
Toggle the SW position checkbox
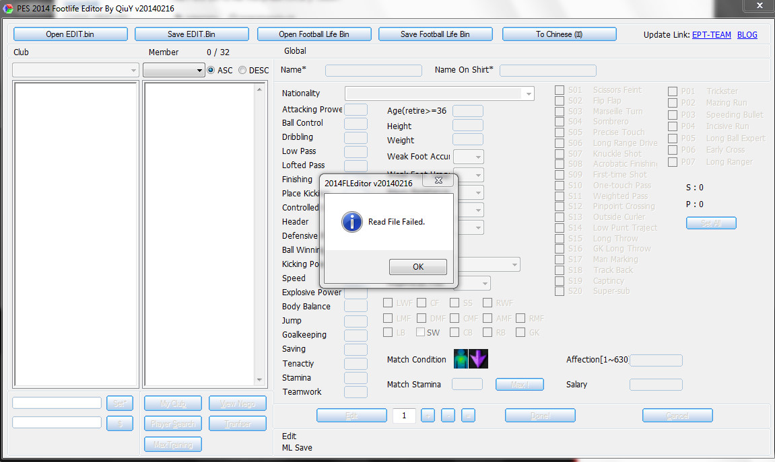point(421,332)
